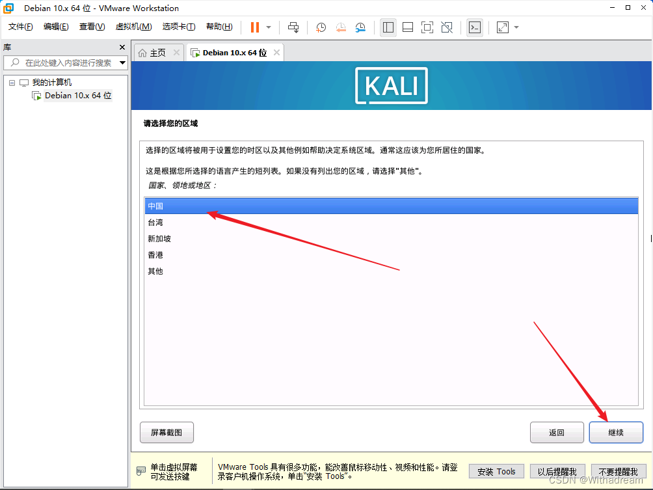Click the 继续 button
Image resolution: width=653 pixels, height=490 pixels.
[616, 433]
